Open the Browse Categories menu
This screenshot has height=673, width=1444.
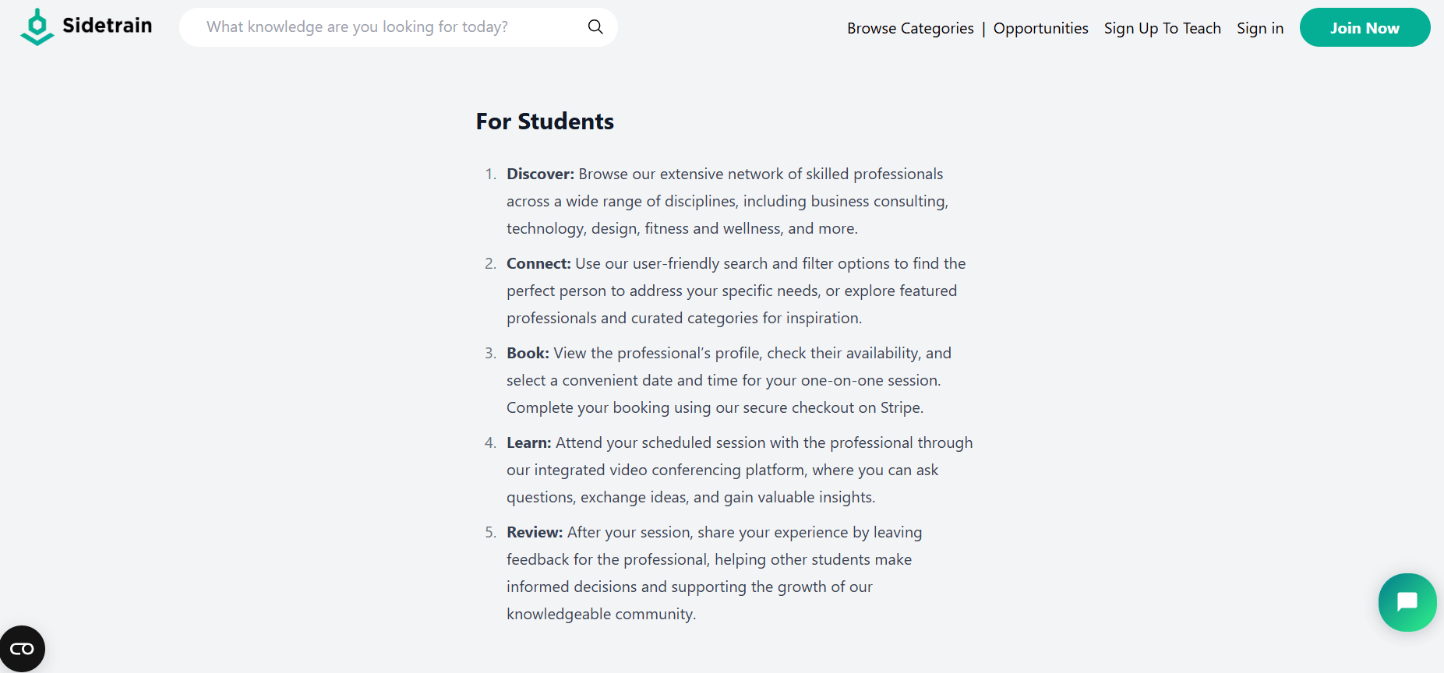[910, 28]
